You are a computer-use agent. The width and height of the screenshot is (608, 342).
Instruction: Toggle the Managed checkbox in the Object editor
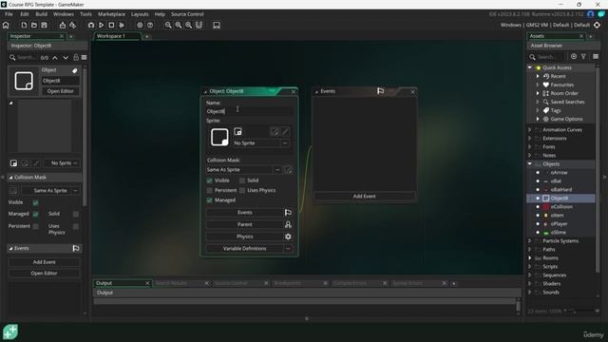[209, 200]
